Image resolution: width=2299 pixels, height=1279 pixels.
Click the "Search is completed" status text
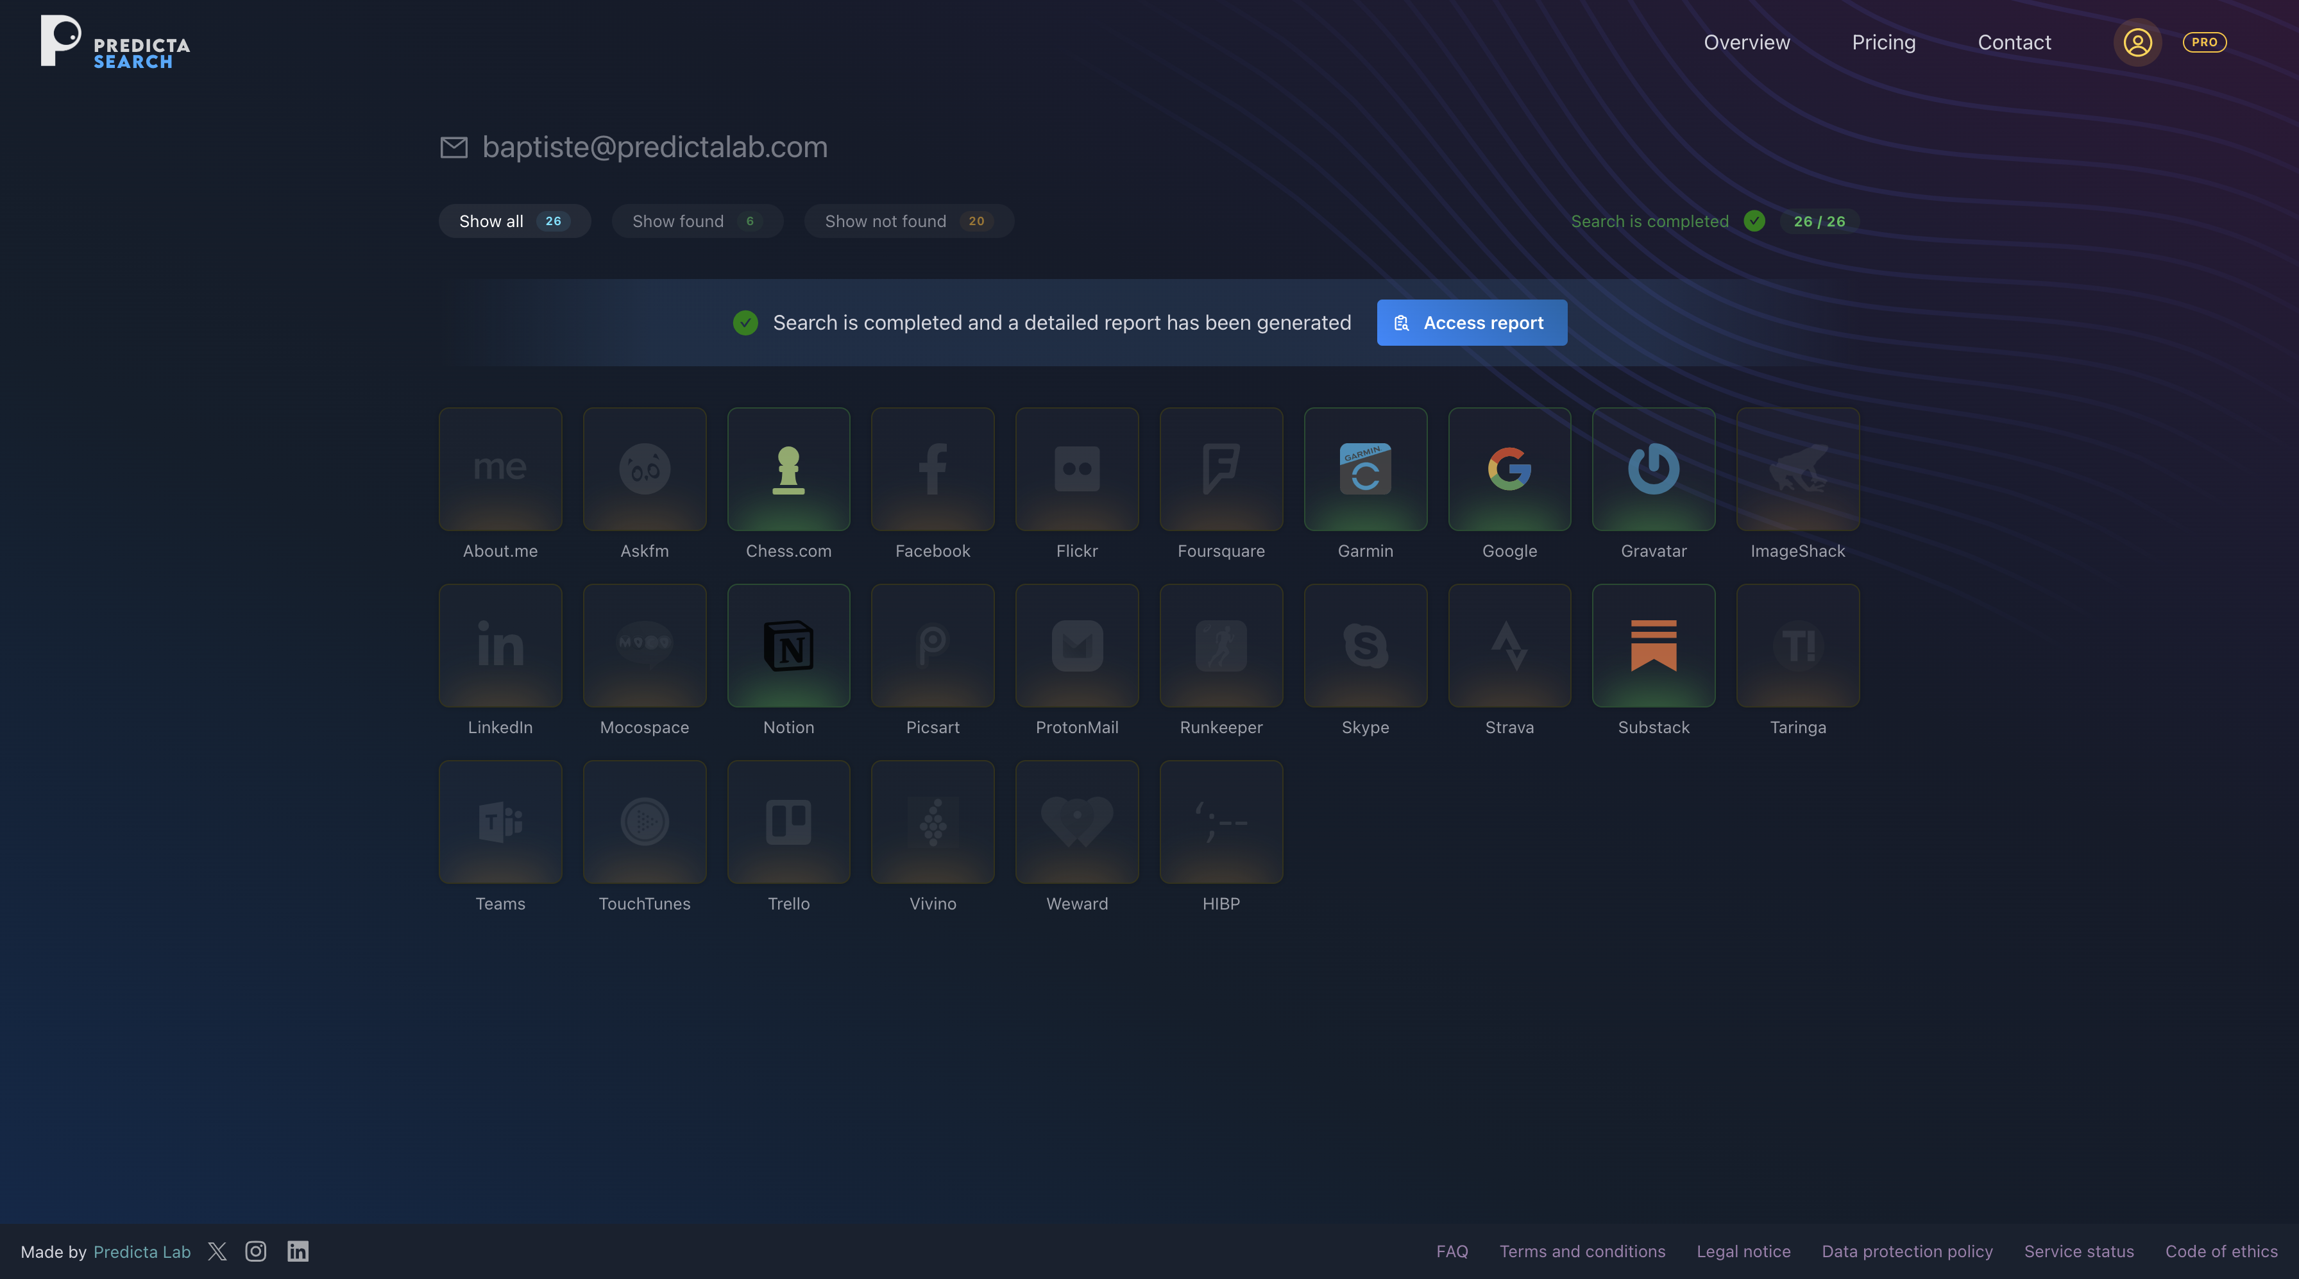click(x=1649, y=221)
